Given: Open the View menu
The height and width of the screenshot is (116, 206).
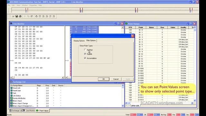Looking at the screenshot, I should [x=18, y=5].
